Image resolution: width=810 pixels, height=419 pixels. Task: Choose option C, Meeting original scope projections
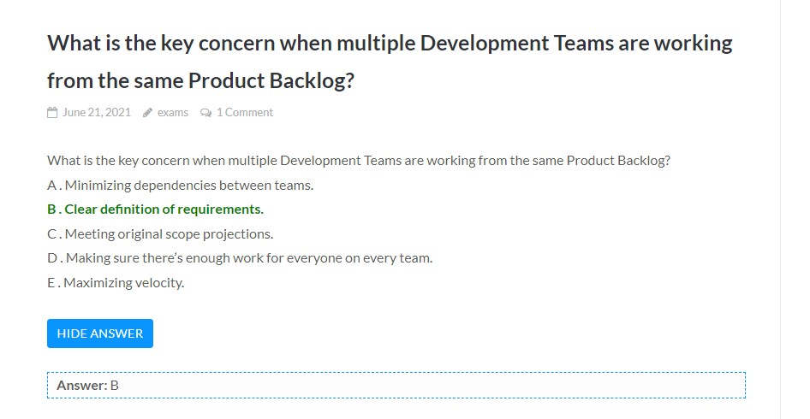[160, 233]
